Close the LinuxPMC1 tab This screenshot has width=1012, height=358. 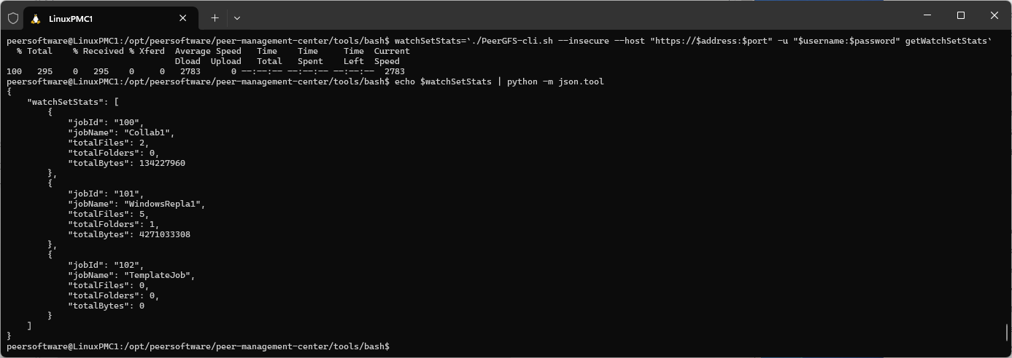click(183, 18)
